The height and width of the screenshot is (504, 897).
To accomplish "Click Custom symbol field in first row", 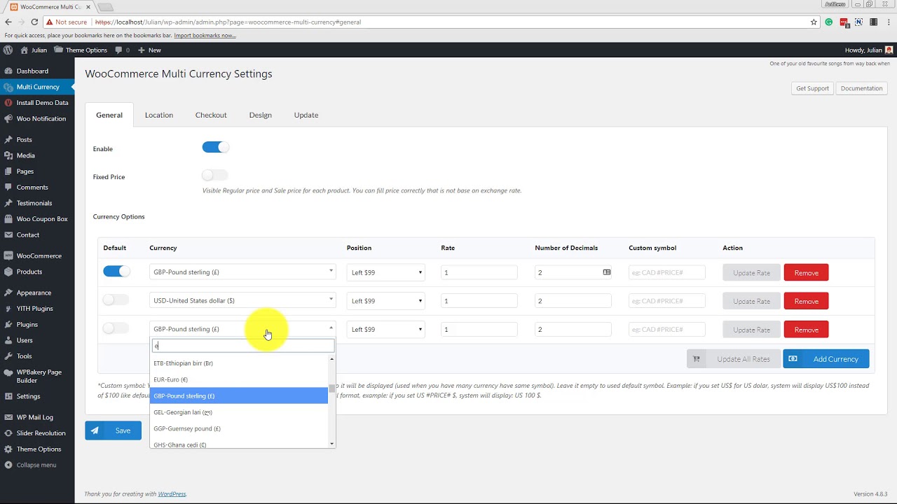I will [x=666, y=272].
